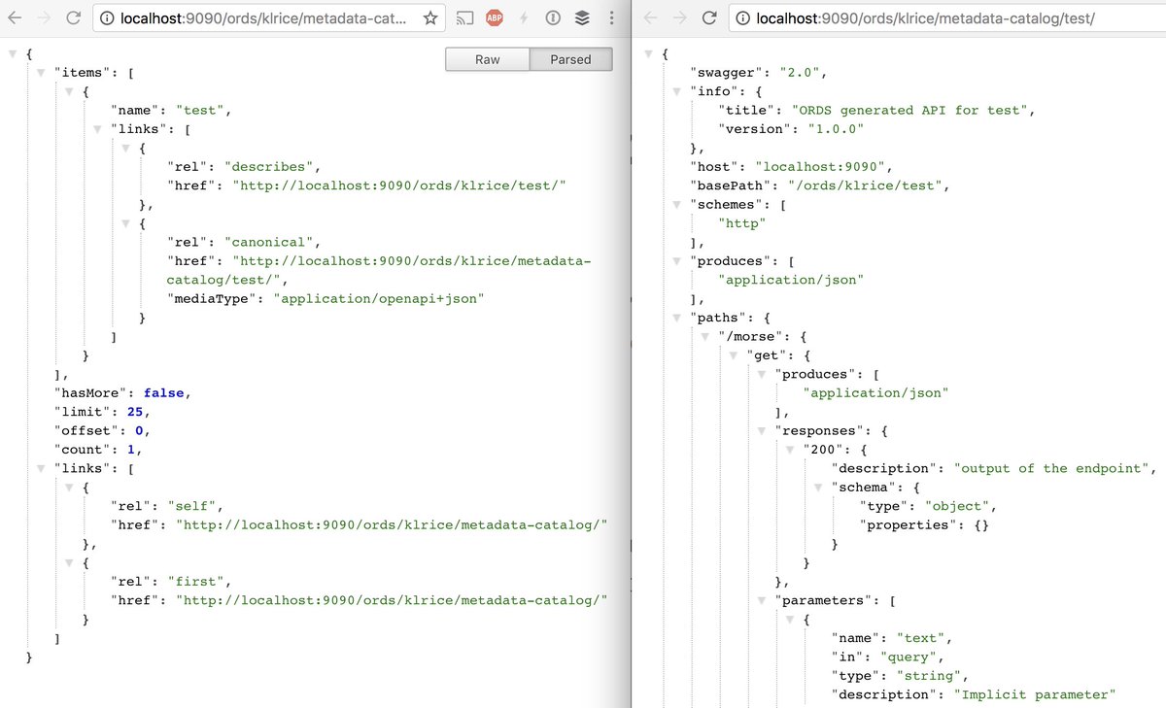This screenshot has width=1166, height=708.
Task: Collapse the root object in left window
Action: point(12,54)
